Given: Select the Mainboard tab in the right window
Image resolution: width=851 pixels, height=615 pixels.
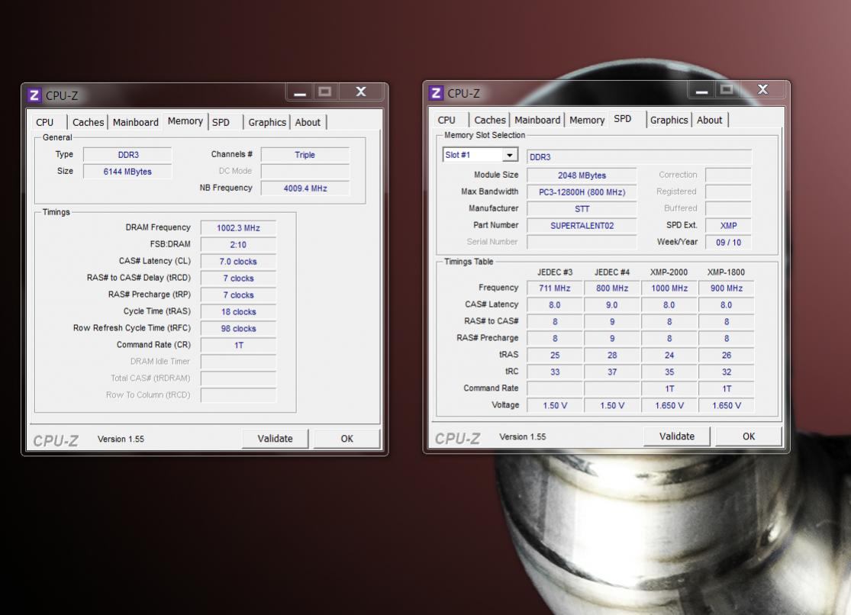Looking at the screenshot, I should pos(537,120).
